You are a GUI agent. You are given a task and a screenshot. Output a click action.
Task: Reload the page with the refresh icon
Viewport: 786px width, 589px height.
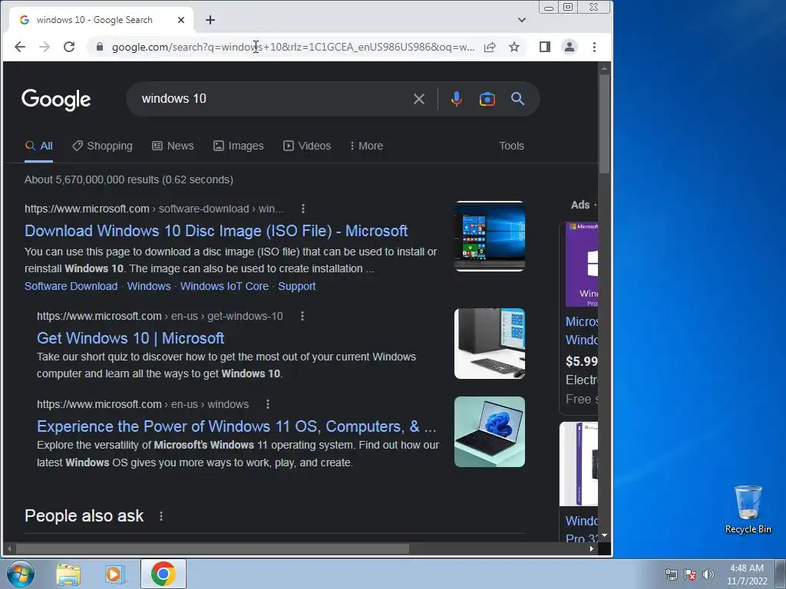click(x=69, y=47)
